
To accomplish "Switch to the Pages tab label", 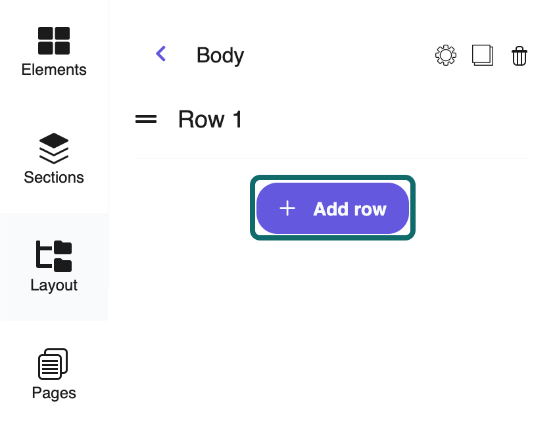I will click(54, 393).
